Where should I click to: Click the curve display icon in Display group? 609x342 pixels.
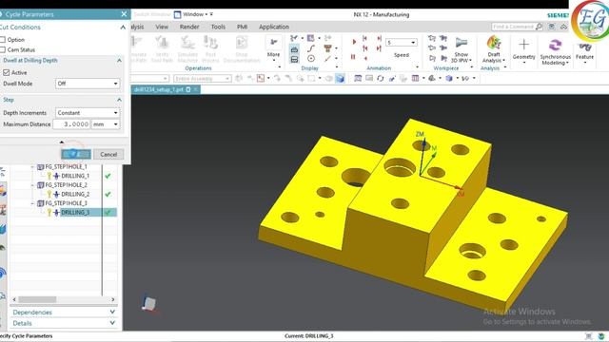[311, 48]
